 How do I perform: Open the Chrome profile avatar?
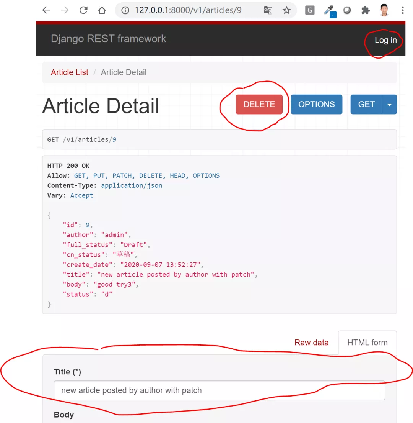click(x=384, y=10)
